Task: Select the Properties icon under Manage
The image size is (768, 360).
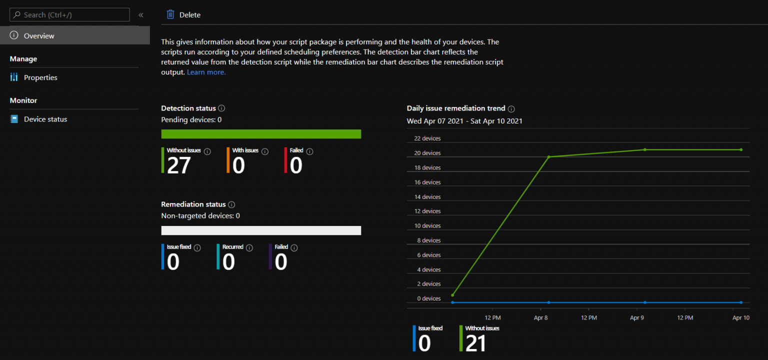Action: point(13,77)
